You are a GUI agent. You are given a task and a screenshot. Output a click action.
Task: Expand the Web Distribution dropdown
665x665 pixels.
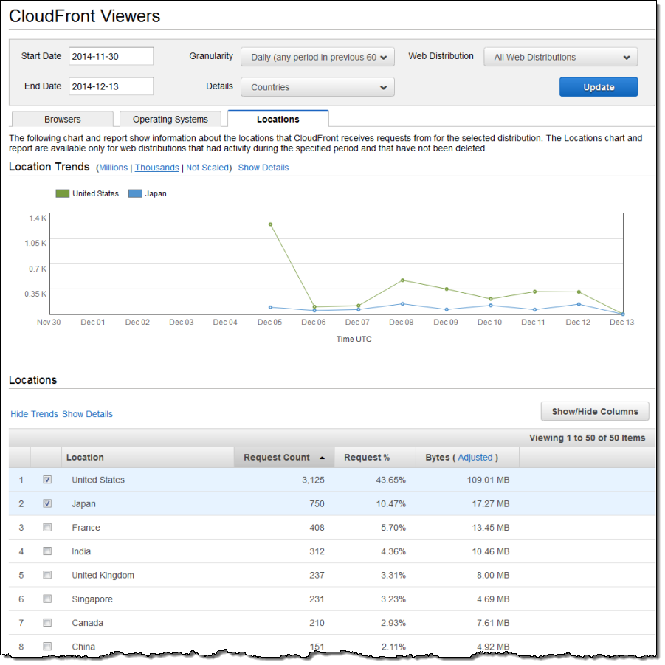tap(560, 57)
